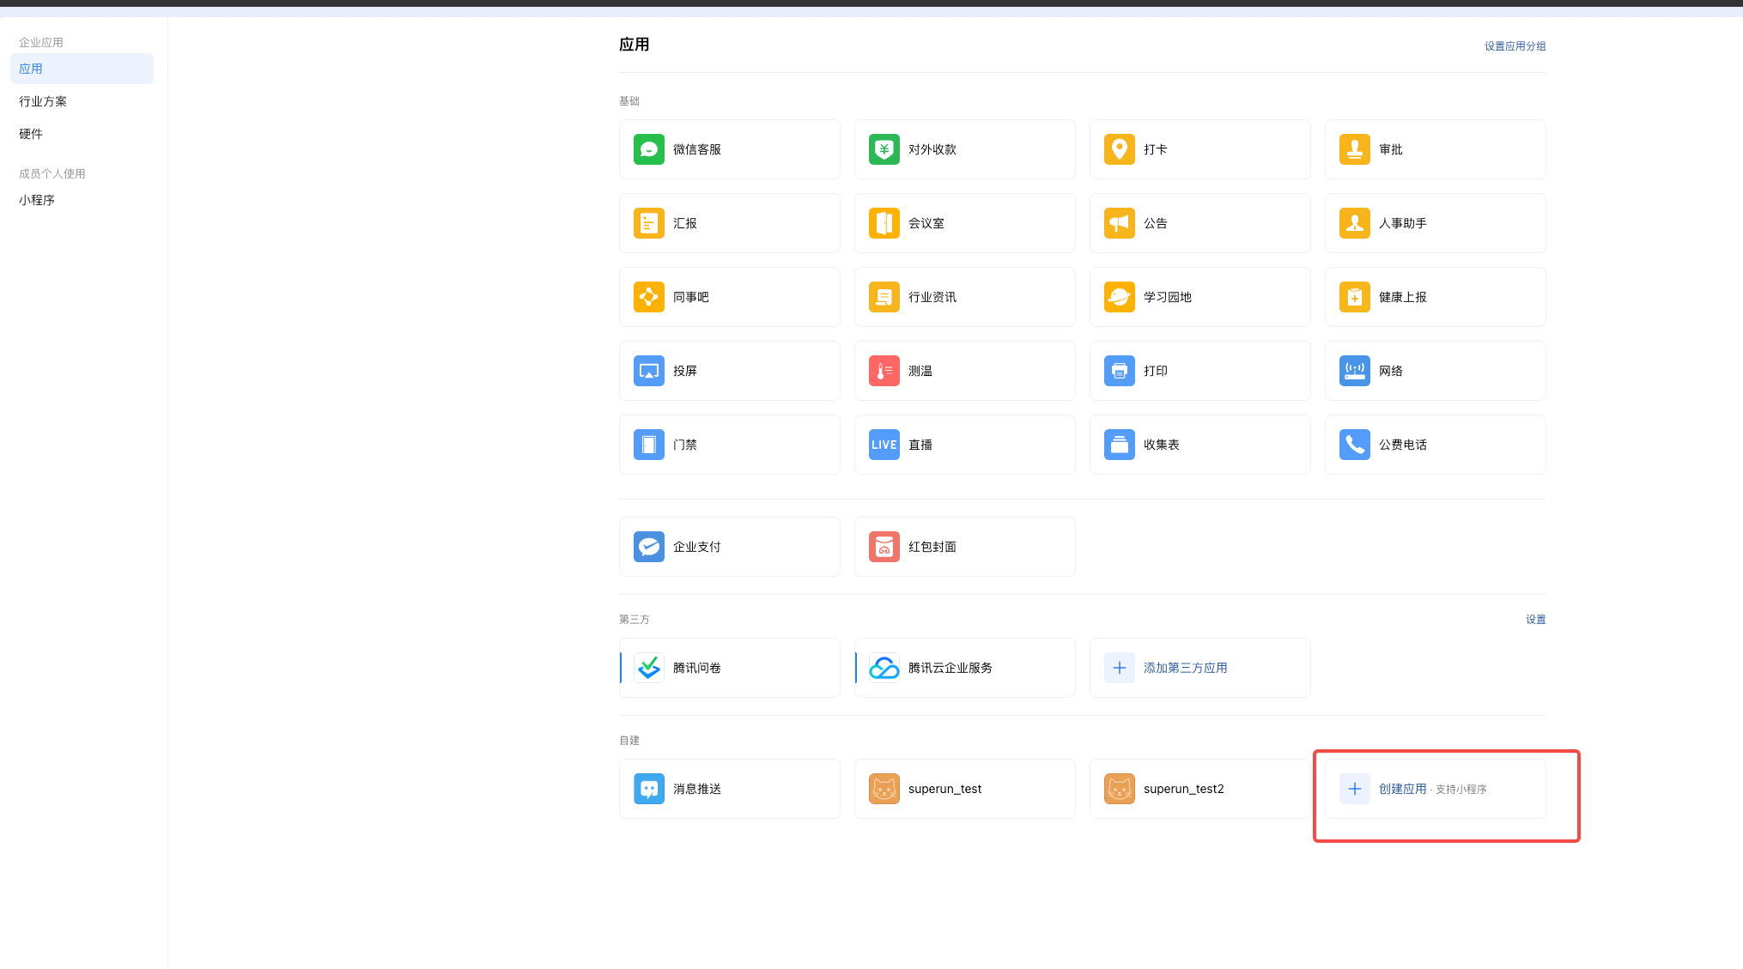Open the 测温 thermometer icon
The width and height of the screenshot is (1743, 969).
pos(884,371)
